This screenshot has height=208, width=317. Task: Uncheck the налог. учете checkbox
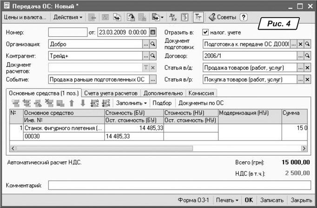(205, 32)
